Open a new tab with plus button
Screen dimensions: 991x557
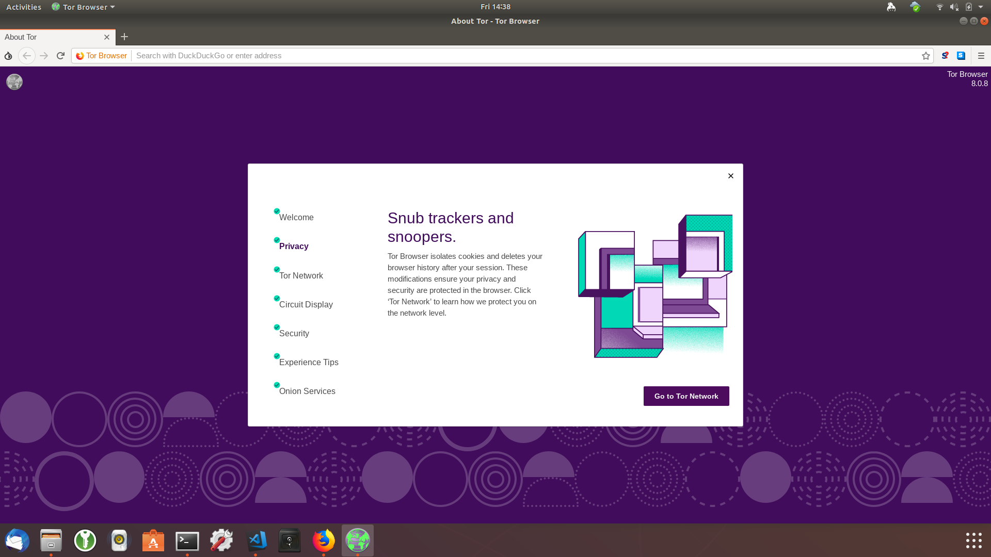pyautogui.click(x=124, y=37)
